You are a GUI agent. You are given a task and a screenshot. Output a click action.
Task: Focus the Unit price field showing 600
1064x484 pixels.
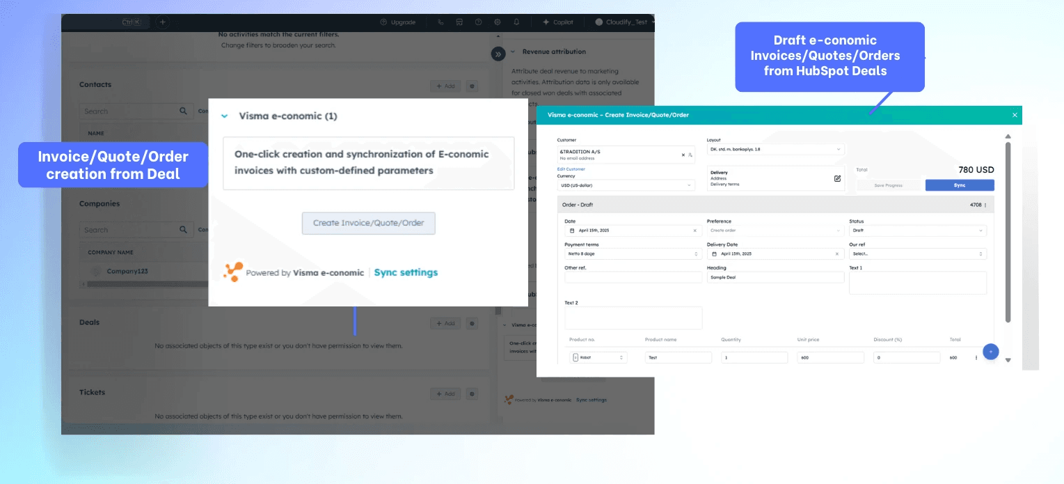(x=830, y=357)
